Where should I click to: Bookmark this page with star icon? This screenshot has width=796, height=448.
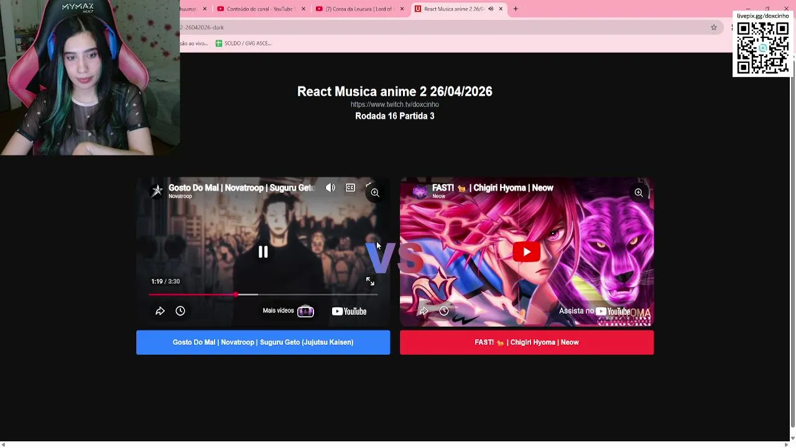coord(714,27)
